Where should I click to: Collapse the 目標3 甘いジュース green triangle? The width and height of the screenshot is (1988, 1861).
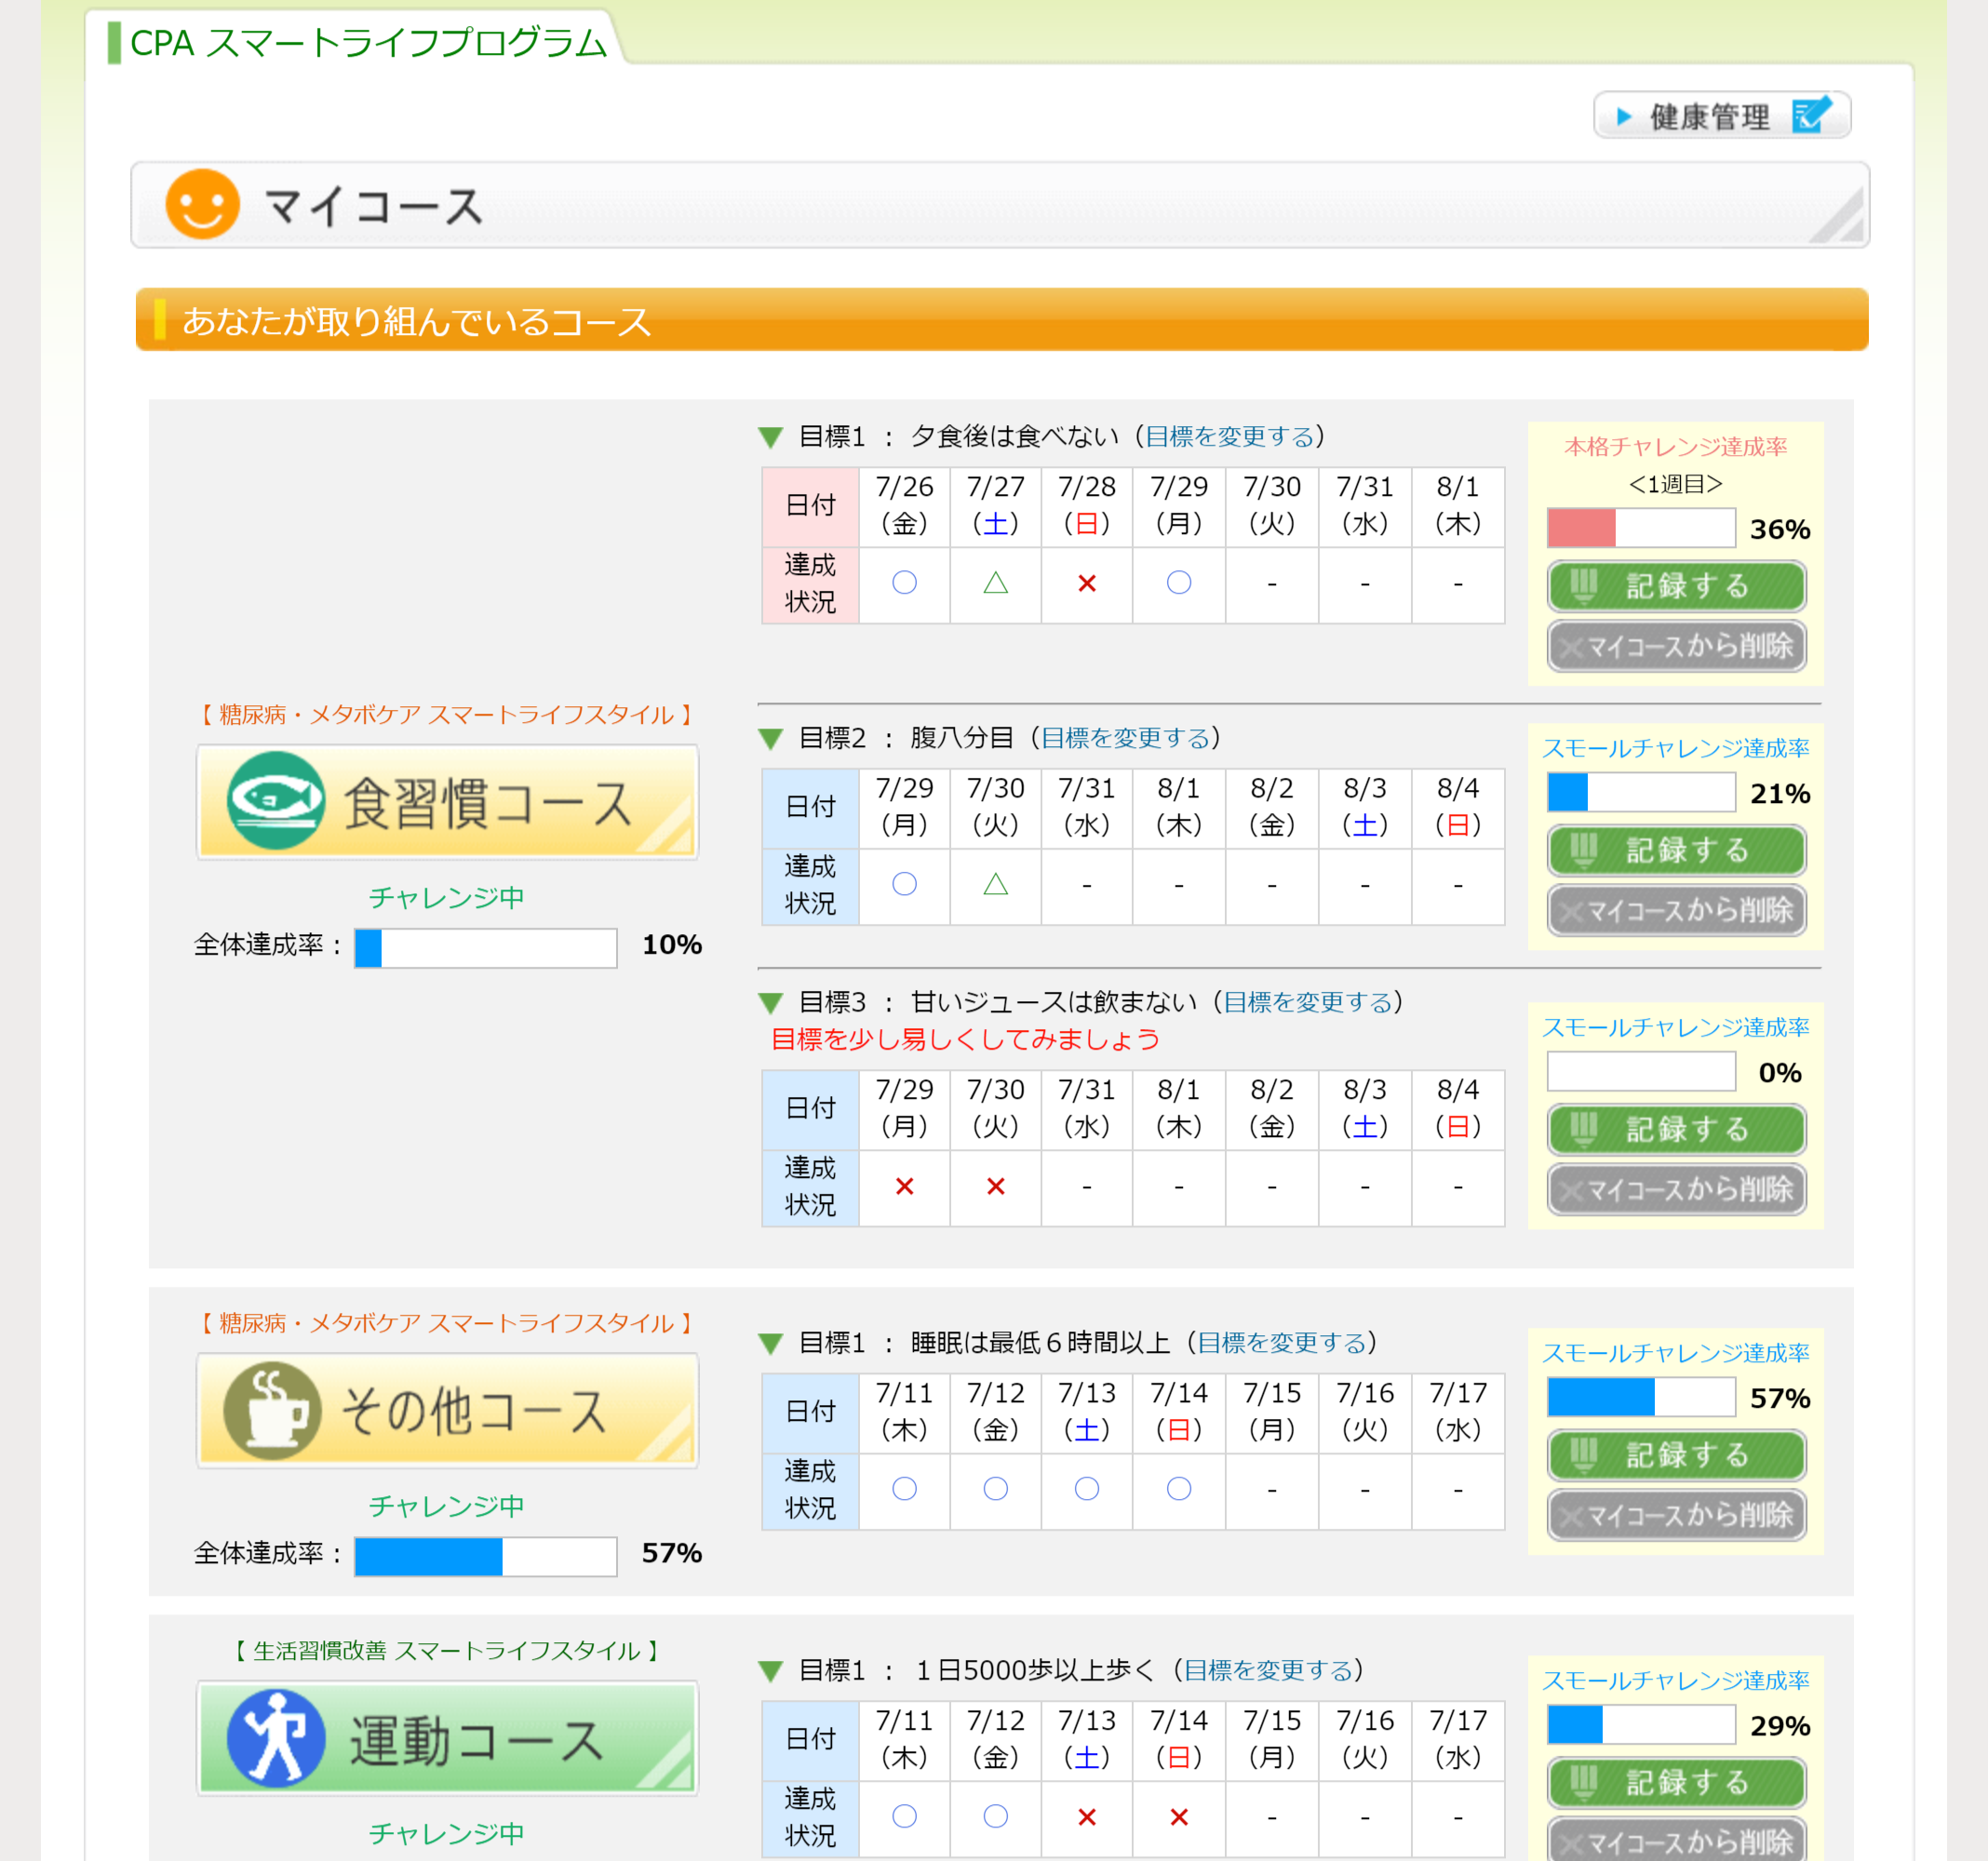(x=770, y=1003)
